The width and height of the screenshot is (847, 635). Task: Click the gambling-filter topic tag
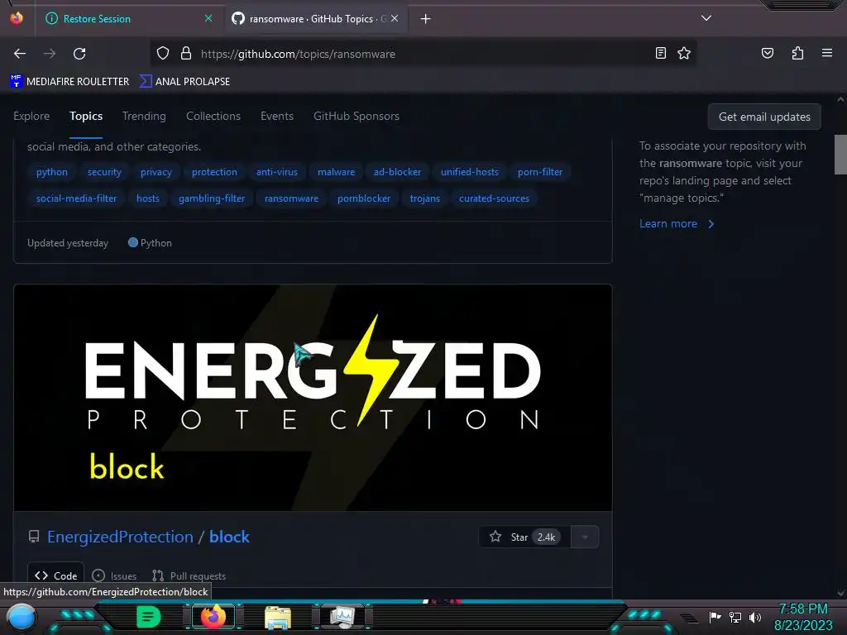[212, 198]
